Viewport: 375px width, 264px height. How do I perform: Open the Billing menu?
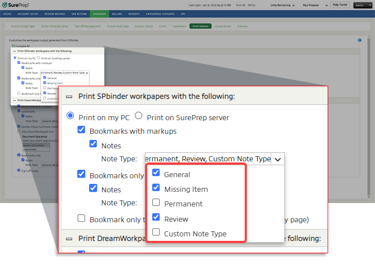116,14
